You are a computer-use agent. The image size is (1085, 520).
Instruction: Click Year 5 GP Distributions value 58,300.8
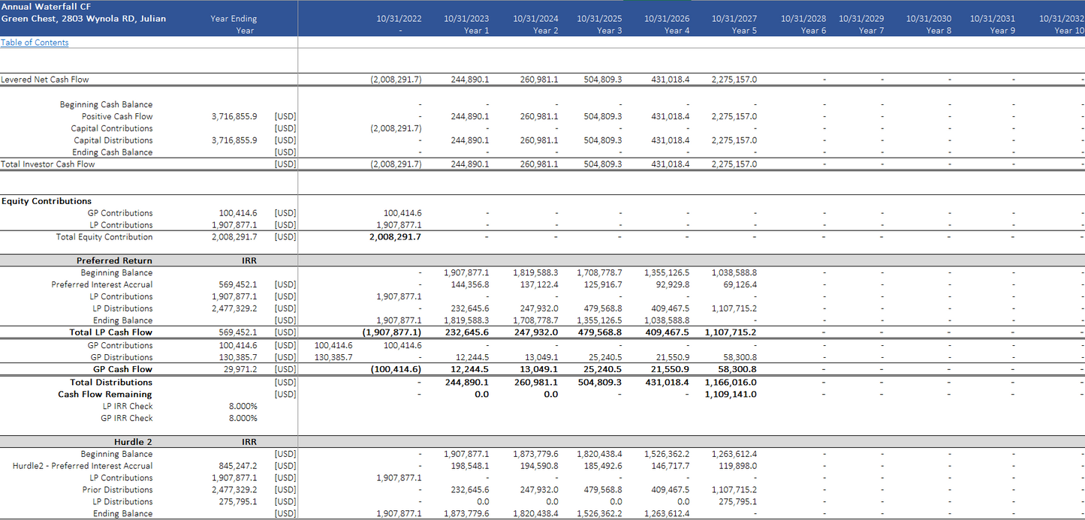737,358
